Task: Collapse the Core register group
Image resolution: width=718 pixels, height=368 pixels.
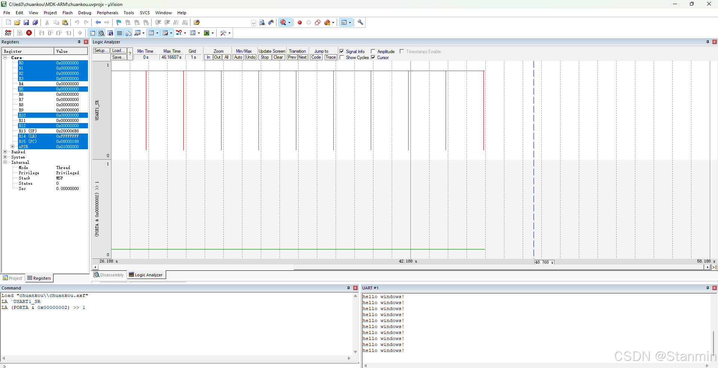Action: point(5,58)
